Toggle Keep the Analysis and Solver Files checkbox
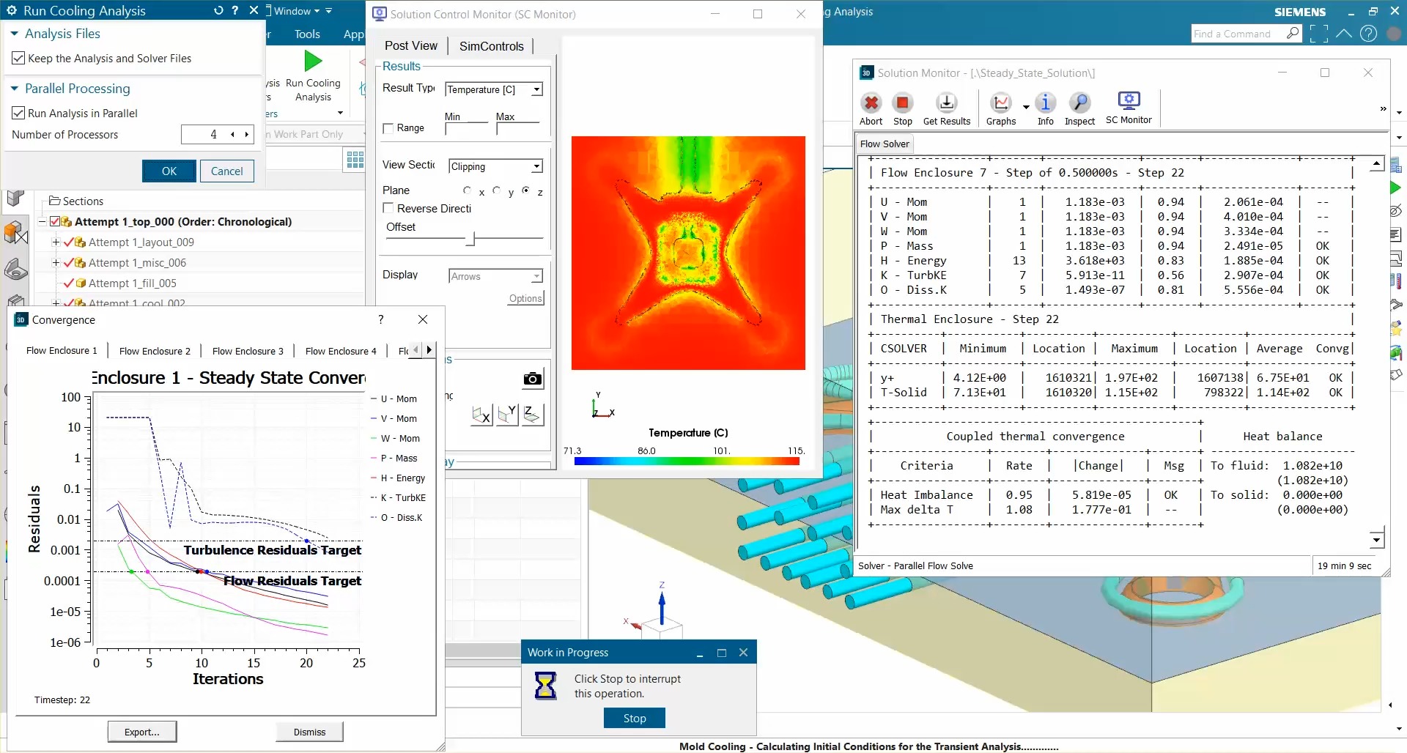Screen dimensions: 1407x753 coord(19,59)
